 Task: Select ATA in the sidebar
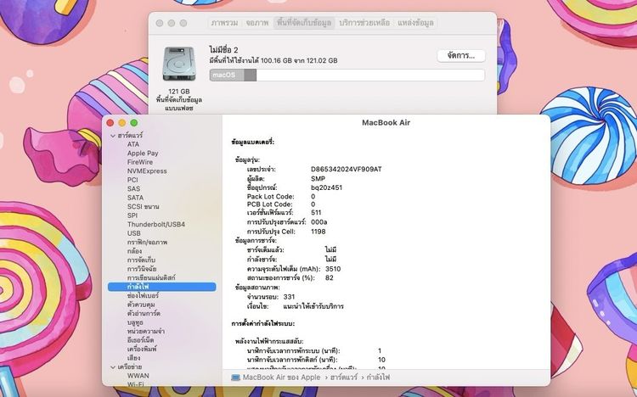(x=133, y=144)
